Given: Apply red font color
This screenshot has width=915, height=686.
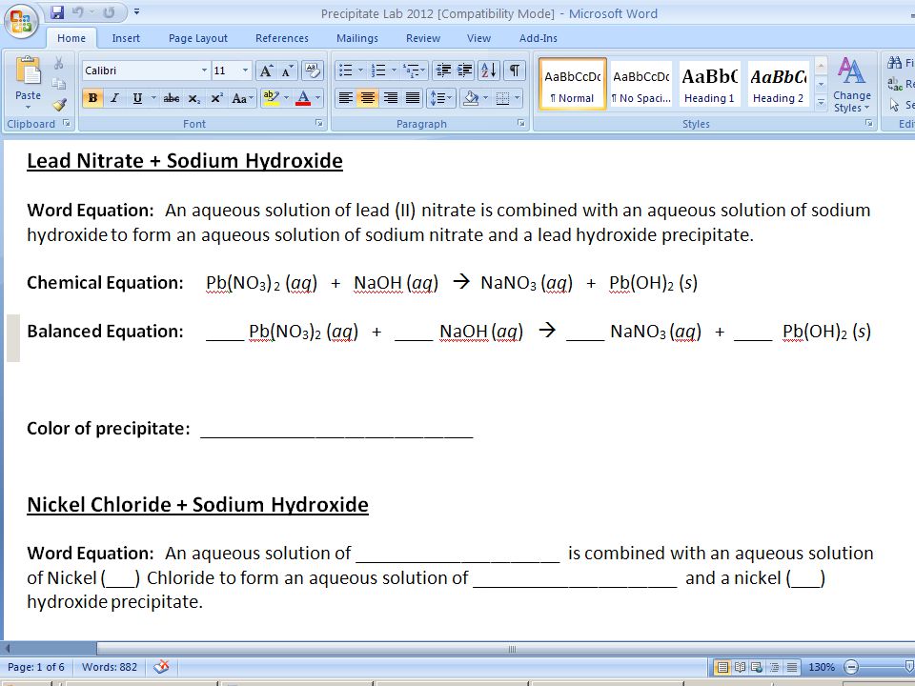Looking at the screenshot, I should [303, 98].
